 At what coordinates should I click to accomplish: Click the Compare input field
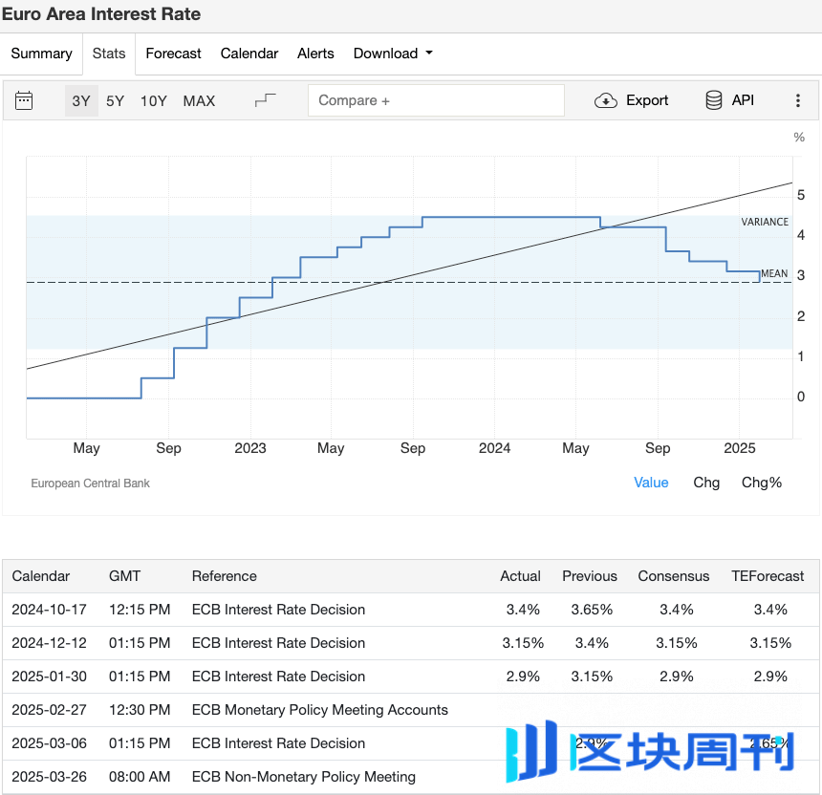click(x=436, y=100)
